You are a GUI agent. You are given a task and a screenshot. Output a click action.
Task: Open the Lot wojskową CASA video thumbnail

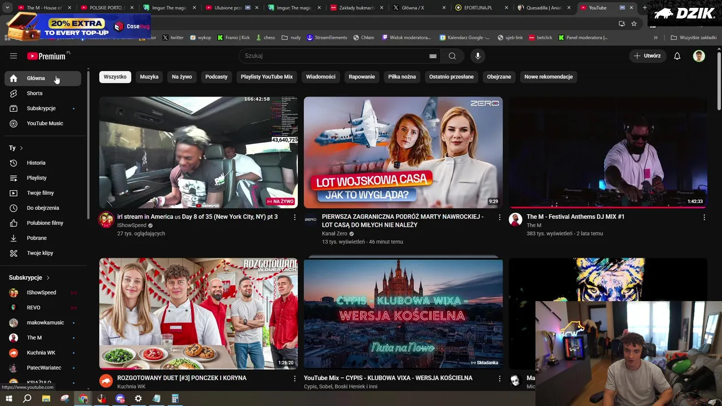point(403,152)
